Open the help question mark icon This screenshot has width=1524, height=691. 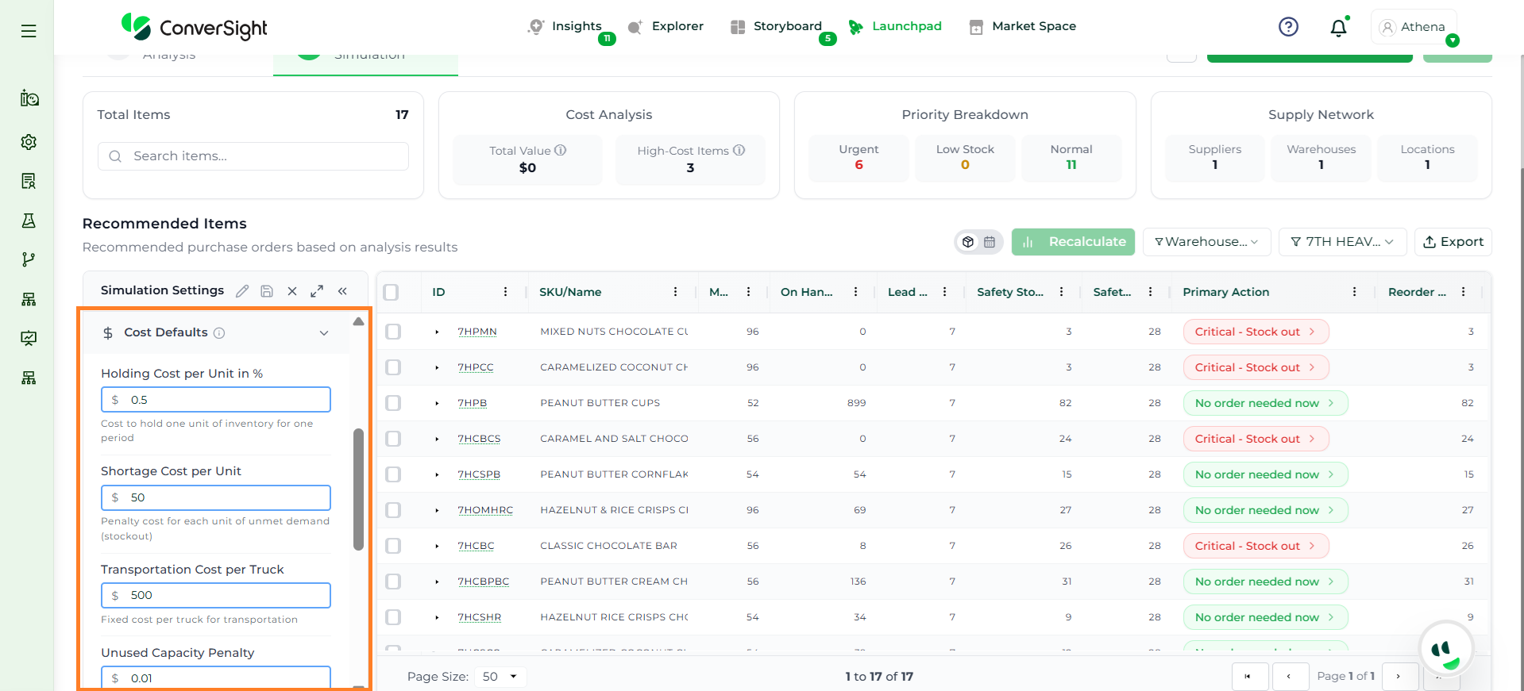1288,27
